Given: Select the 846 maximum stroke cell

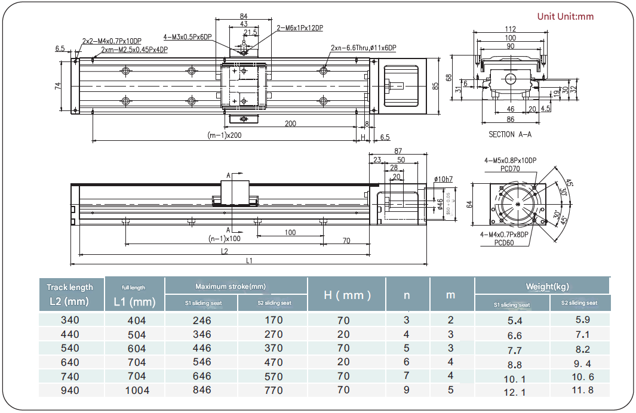Looking at the screenshot, I should pyautogui.click(x=202, y=390).
